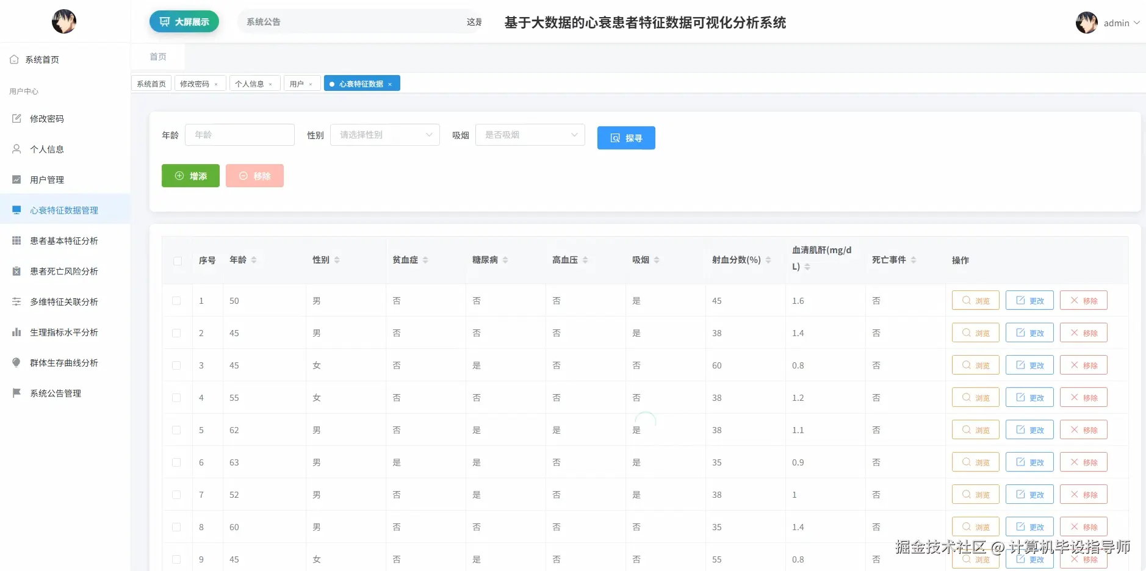Click 更改 for row 7
Image resolution: width=1146 pixels, height=571 pixels.
click(x=1029, y=495)
